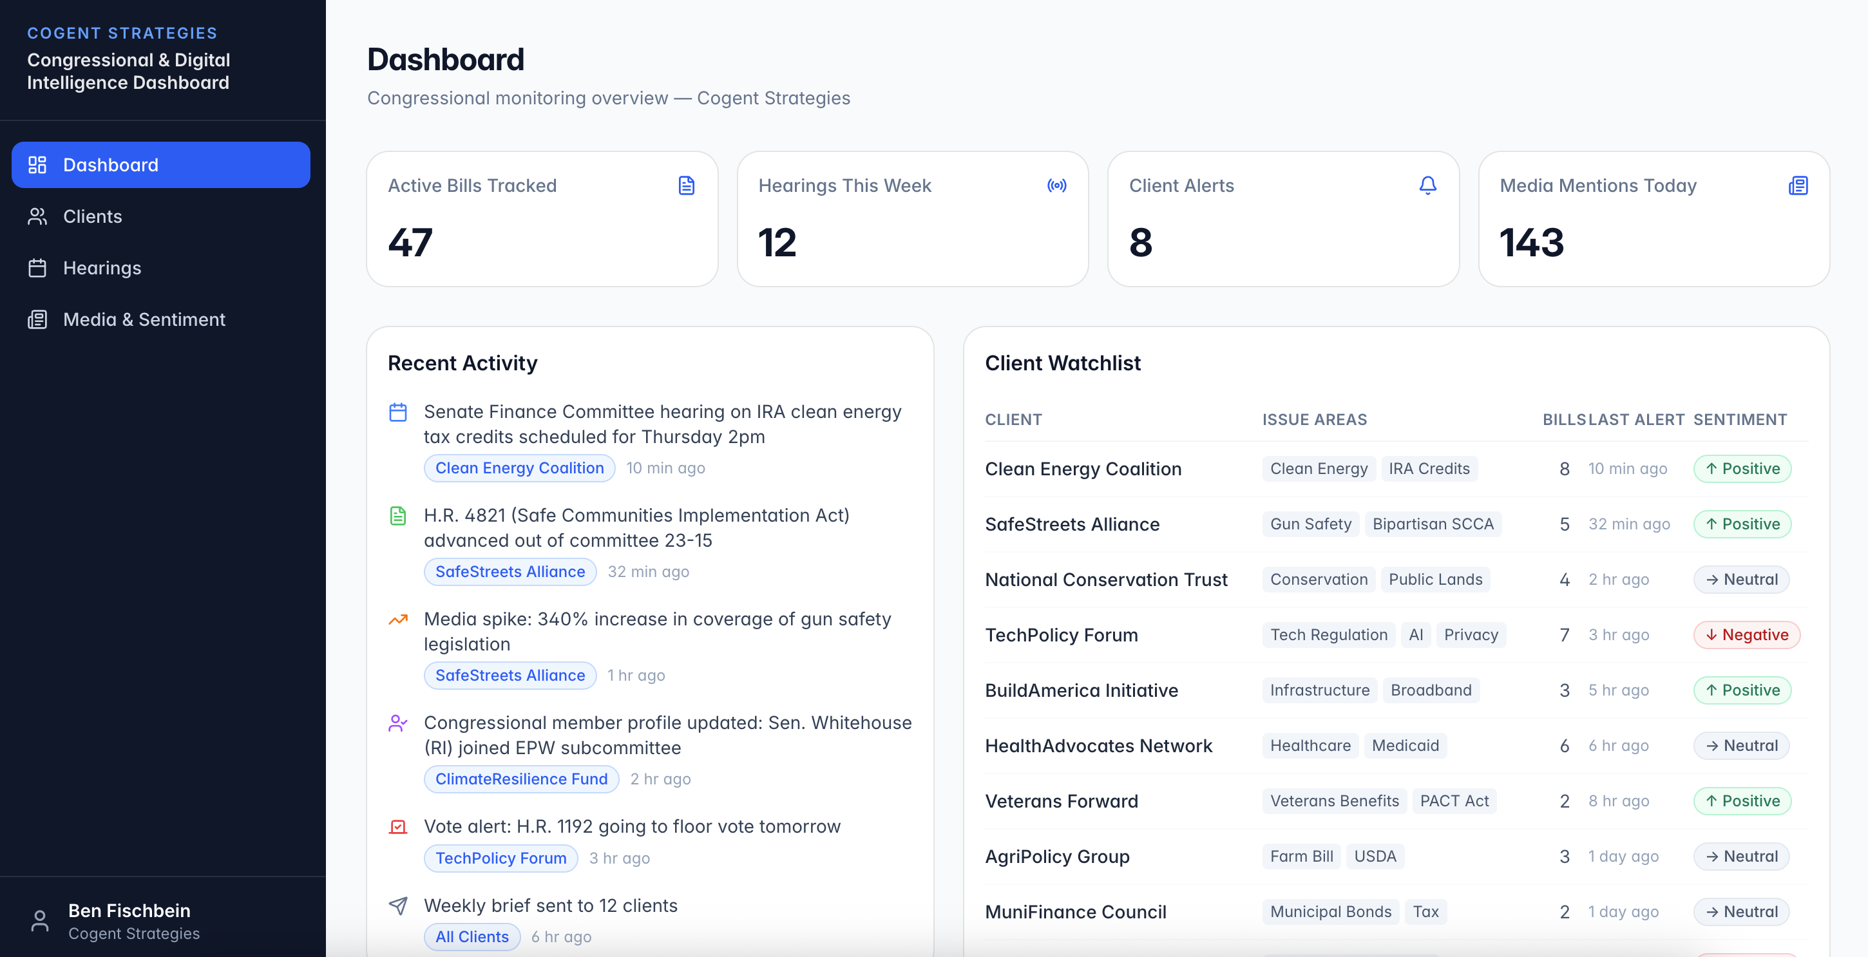Click the broadcast icon on Hearings This Week

(x=1056, y=185)
